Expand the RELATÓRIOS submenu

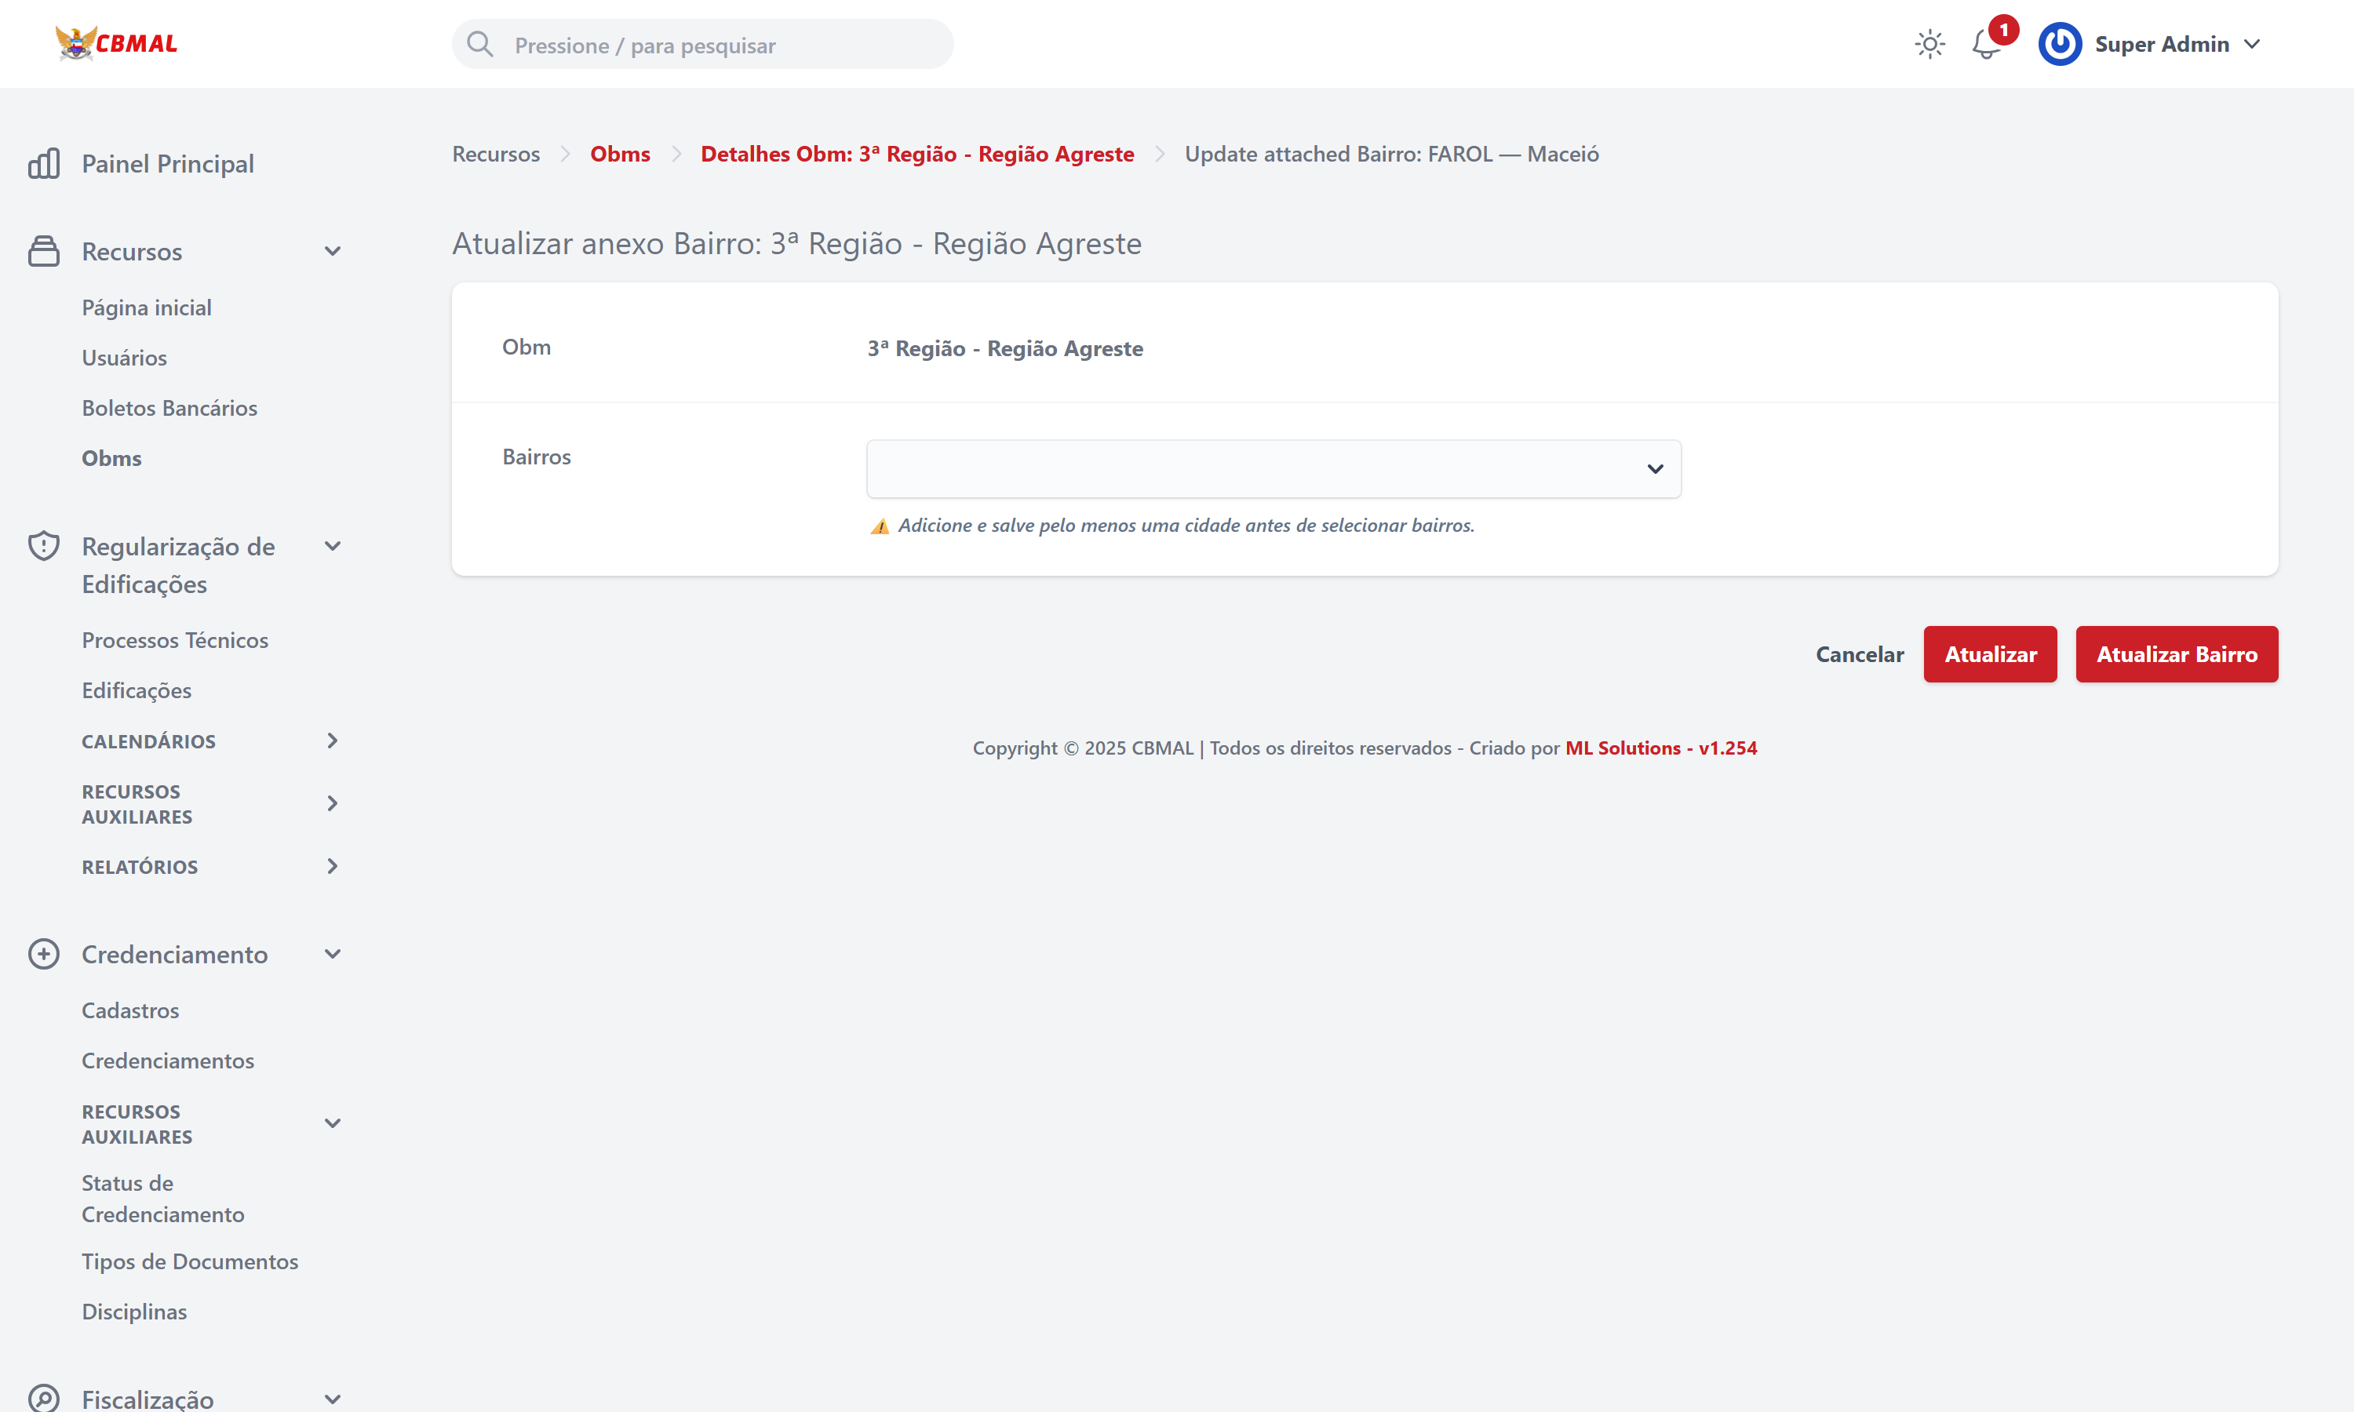[x=332, y=866]
